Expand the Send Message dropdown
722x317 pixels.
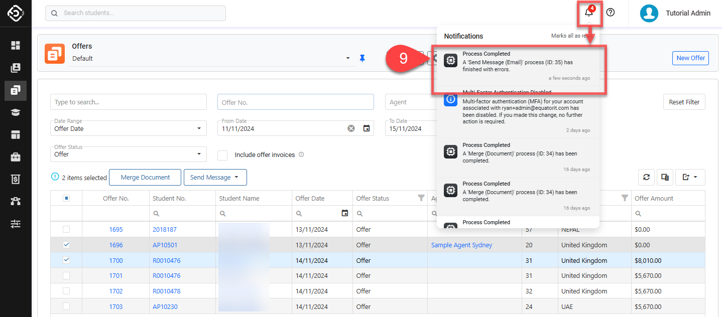215,177
